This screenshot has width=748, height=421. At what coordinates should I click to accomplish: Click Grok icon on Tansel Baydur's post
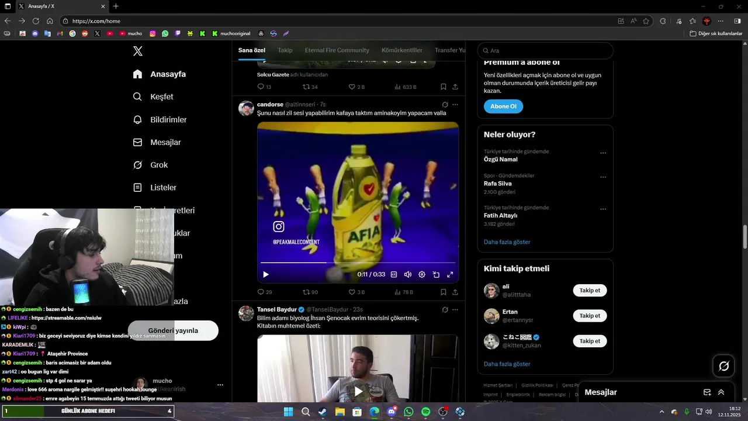pyautogui.click(x=445, y=309)
